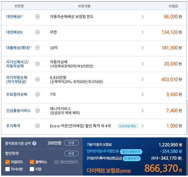Screen dimensions: 188x177
Task: Open the chevron in the 6,910만원 row
Action: [x=143, y=79]
